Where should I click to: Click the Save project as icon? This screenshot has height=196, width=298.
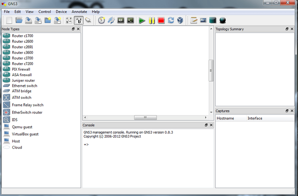38,20
